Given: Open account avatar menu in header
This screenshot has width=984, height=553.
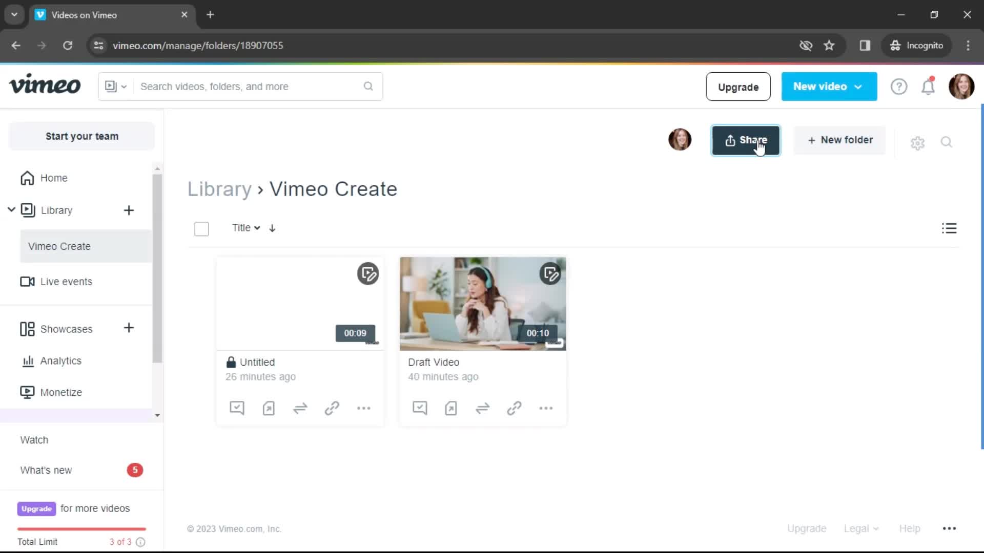Looking at the screenshot, I should click(x=961, y=86).
